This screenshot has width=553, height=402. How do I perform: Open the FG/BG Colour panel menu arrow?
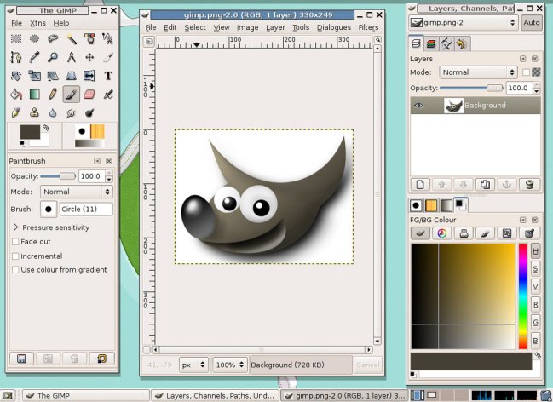(x=522, y=220)
